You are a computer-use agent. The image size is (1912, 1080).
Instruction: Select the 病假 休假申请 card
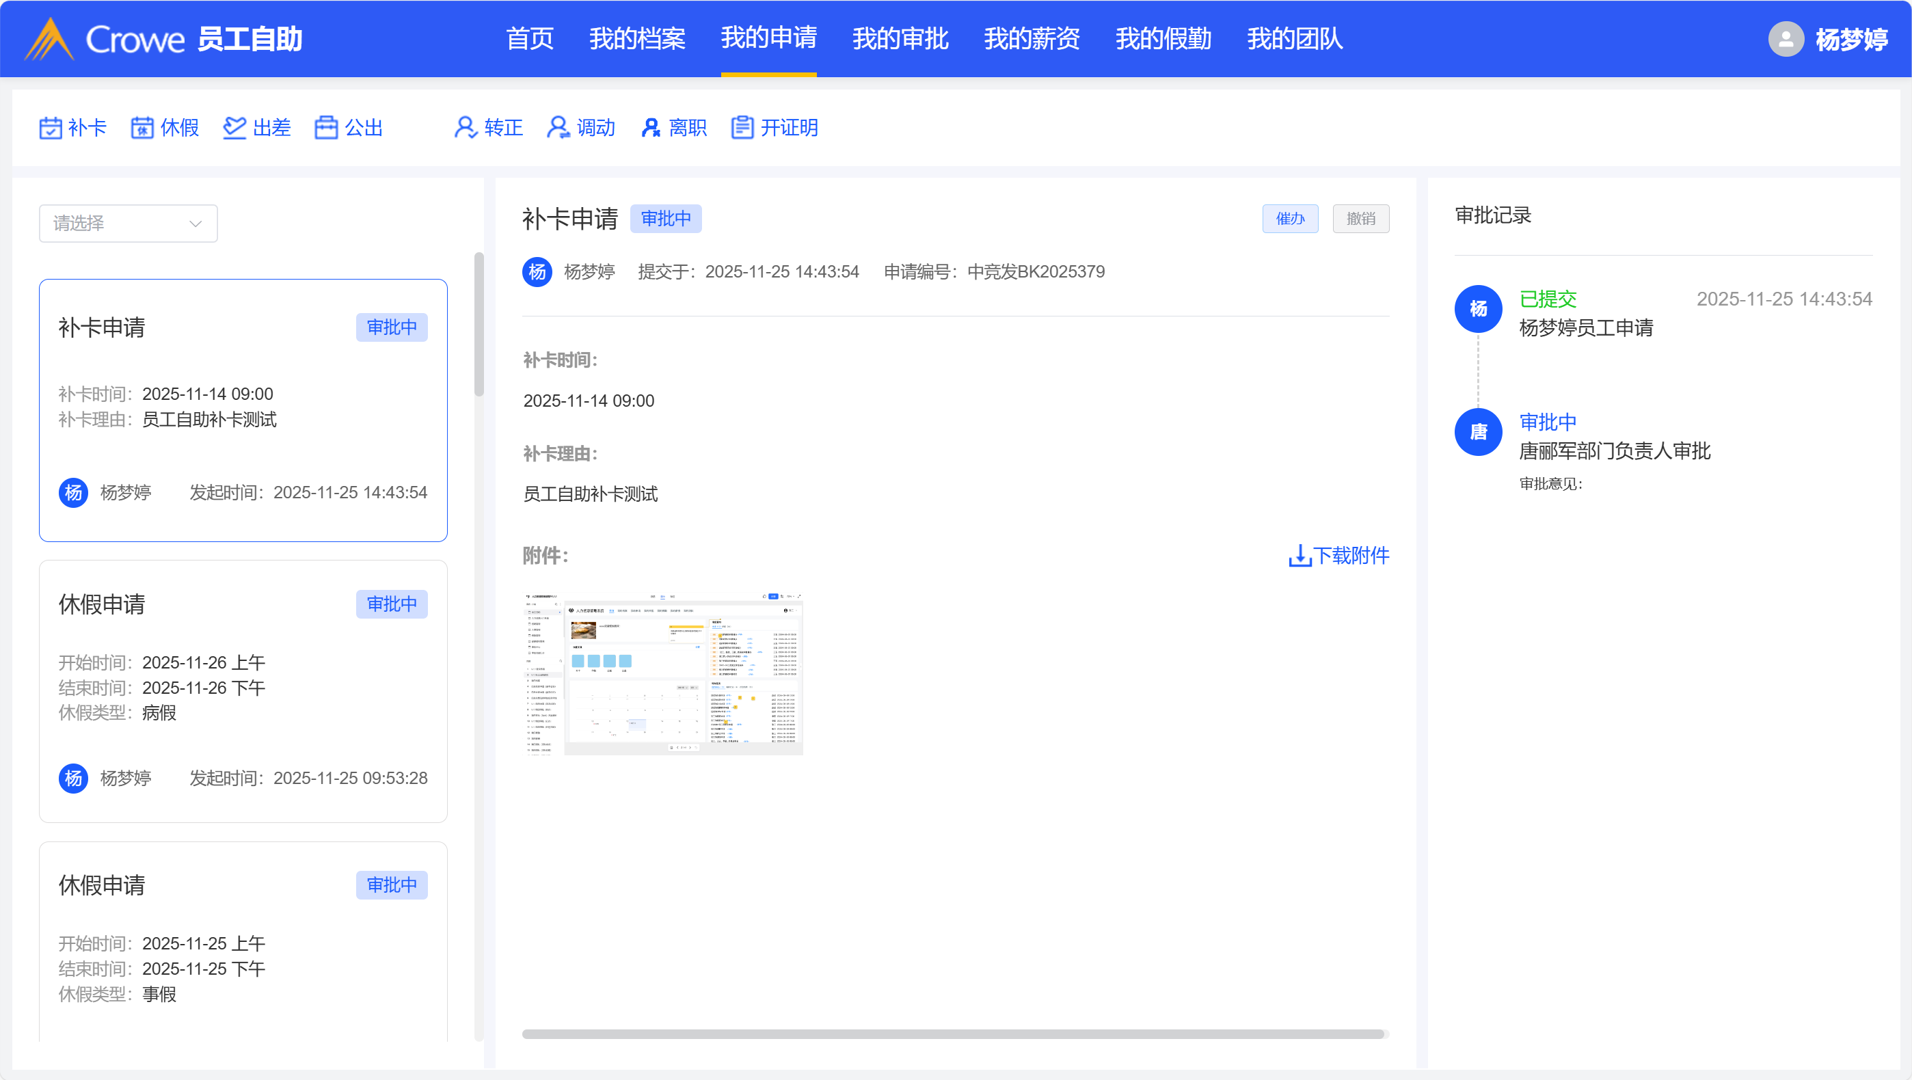coord(243,690)
